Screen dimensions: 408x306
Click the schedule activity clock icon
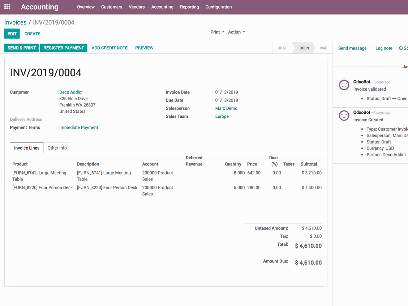[401, 48]
